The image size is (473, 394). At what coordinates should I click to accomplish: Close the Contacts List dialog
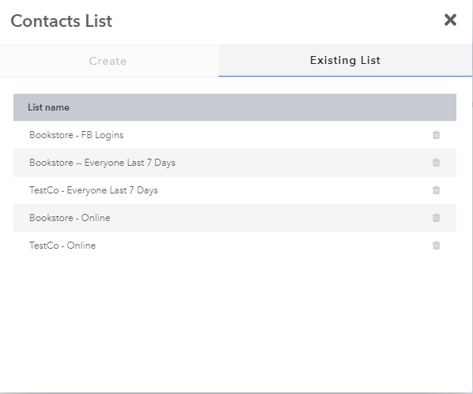point(450,21)
